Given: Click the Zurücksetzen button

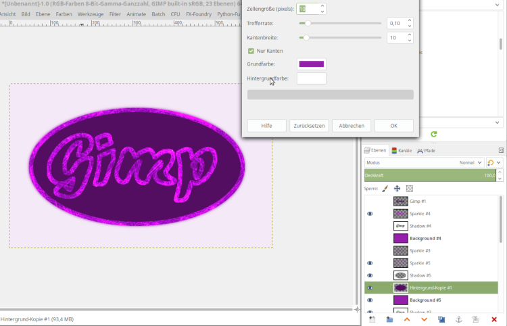Looking at the screenshot, I should tap(309, 126).
